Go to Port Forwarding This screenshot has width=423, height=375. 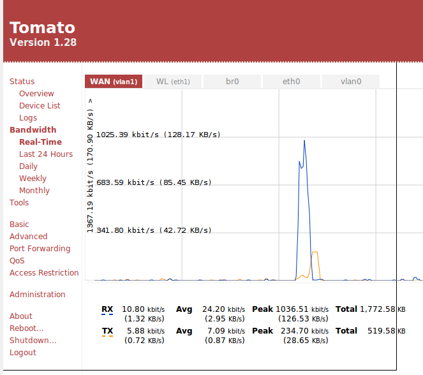pos(40,249)
